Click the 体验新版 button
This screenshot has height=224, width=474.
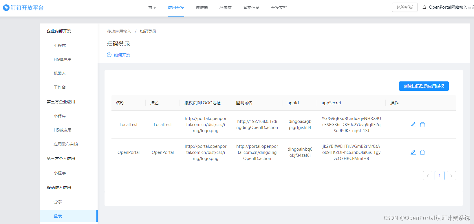click(x=405, y=7)
